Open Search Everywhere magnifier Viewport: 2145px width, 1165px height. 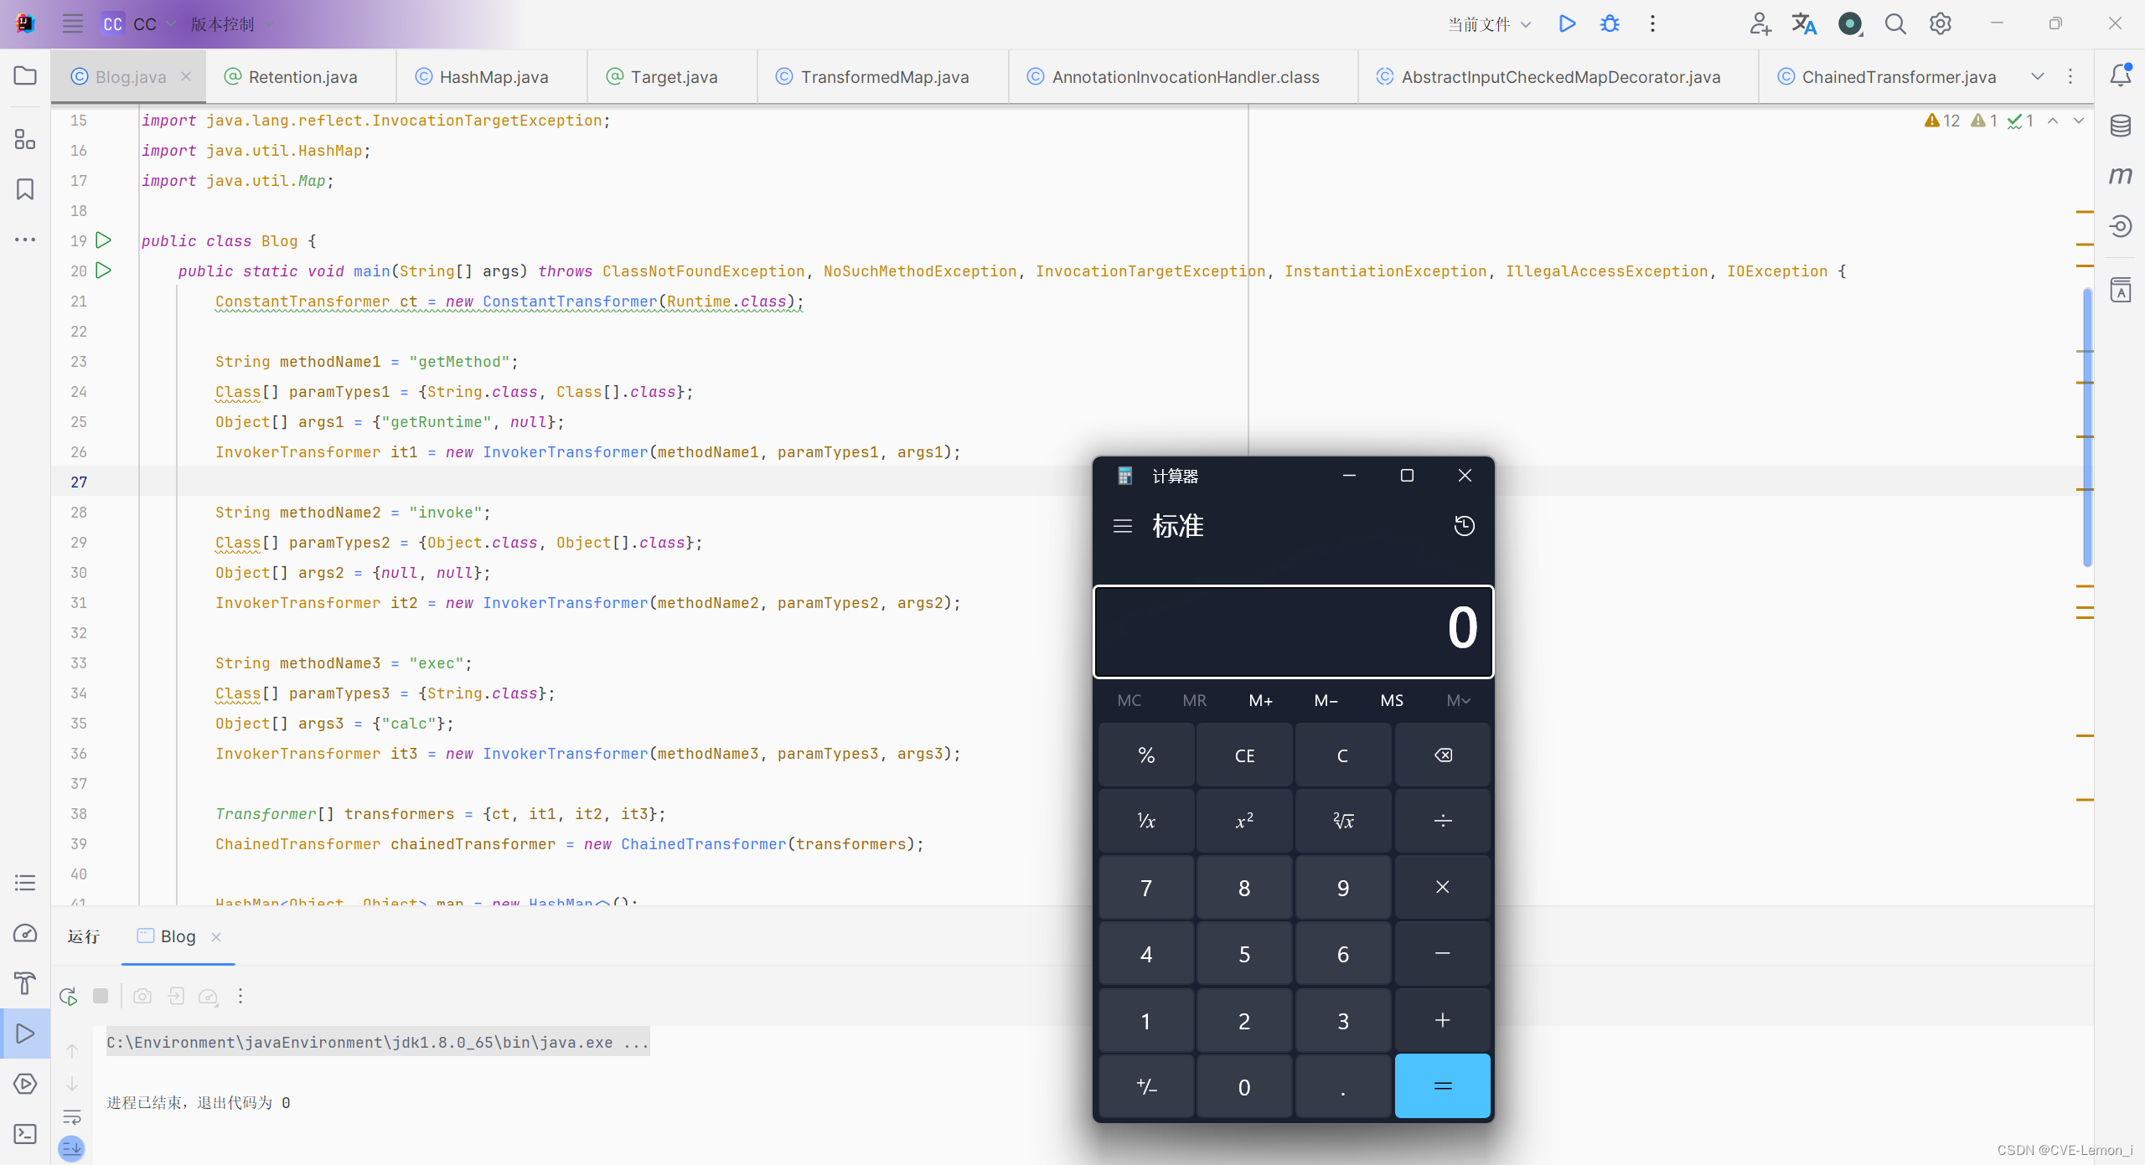(1895, 23)
